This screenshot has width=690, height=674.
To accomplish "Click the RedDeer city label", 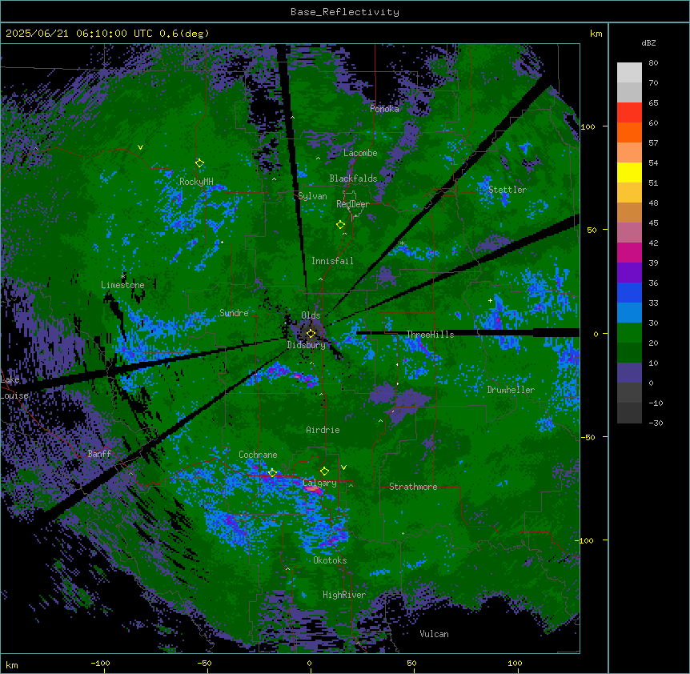I will [353, 204].
